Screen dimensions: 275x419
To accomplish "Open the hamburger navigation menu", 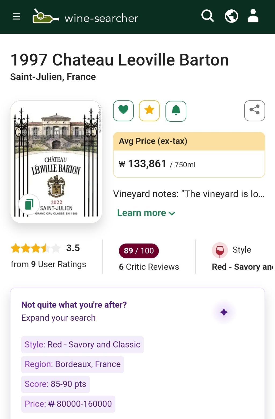I will click(16, 17).
